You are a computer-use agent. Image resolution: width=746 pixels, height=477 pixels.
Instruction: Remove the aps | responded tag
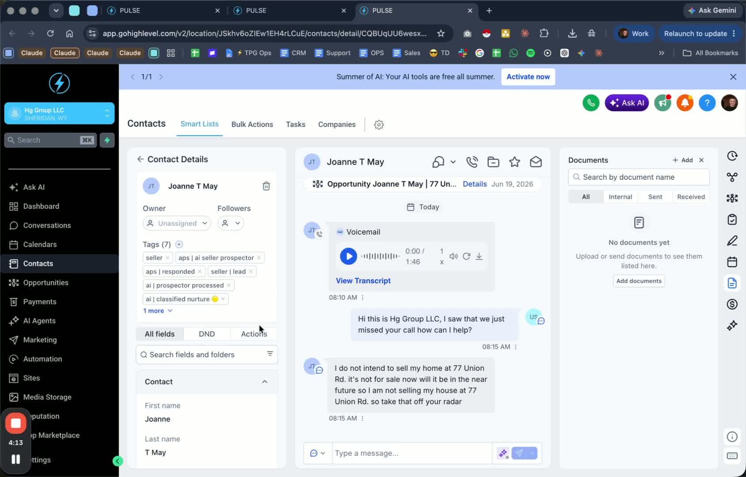pos(200,272)
